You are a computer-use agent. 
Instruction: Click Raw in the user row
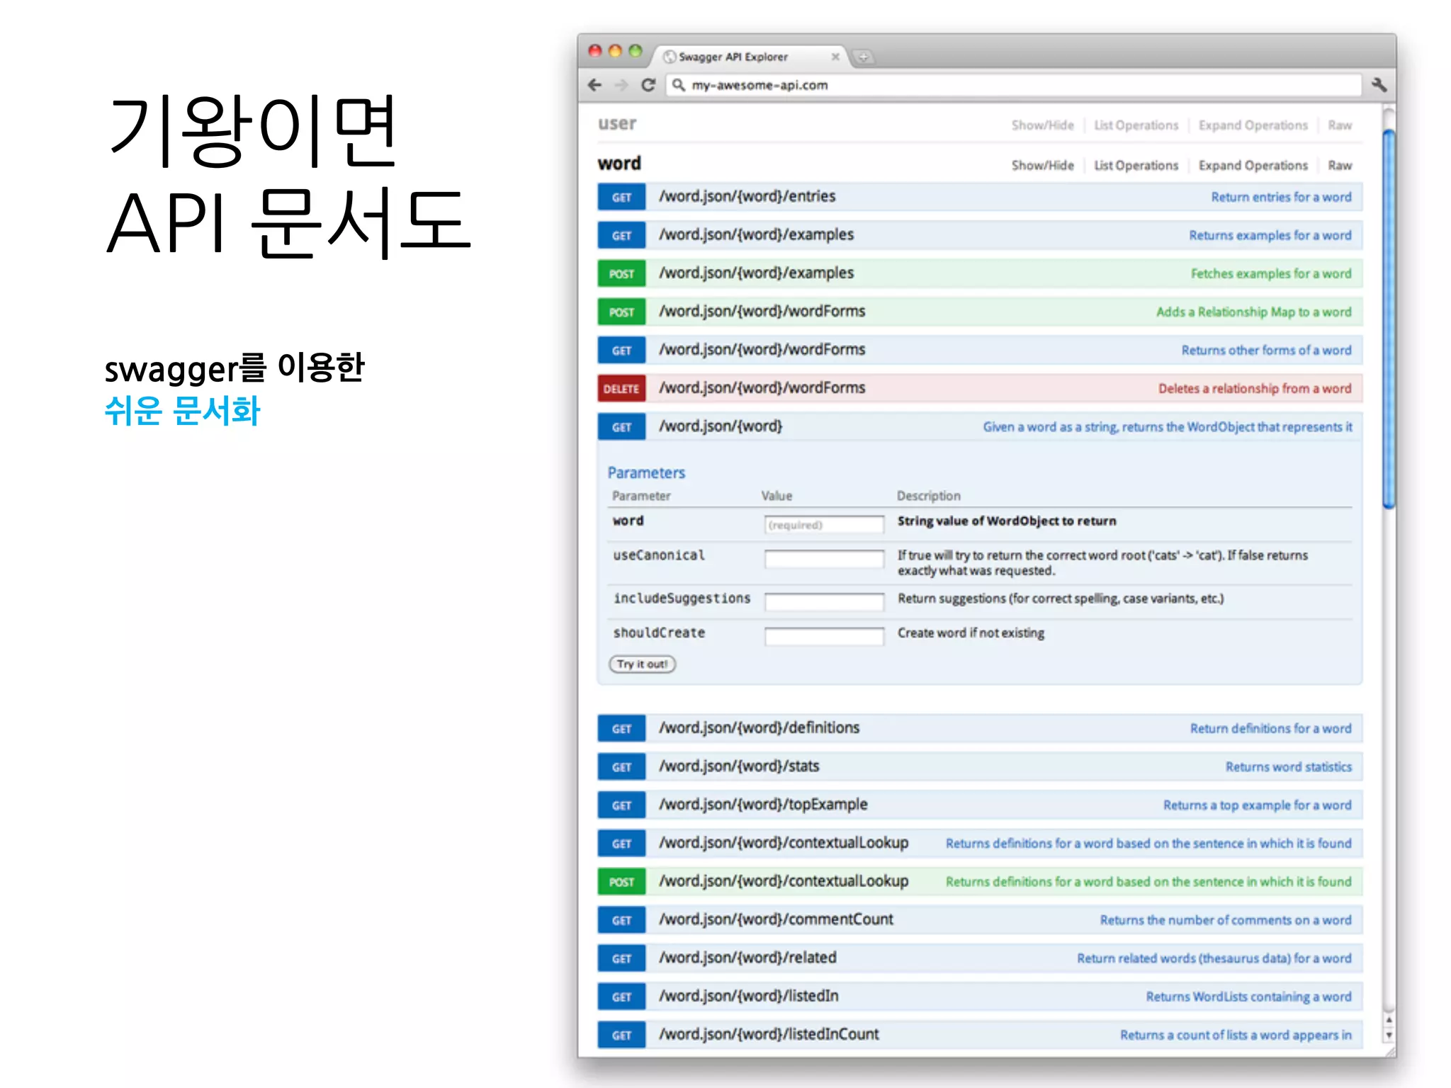pyautogui.click(x=1339, y=125)
